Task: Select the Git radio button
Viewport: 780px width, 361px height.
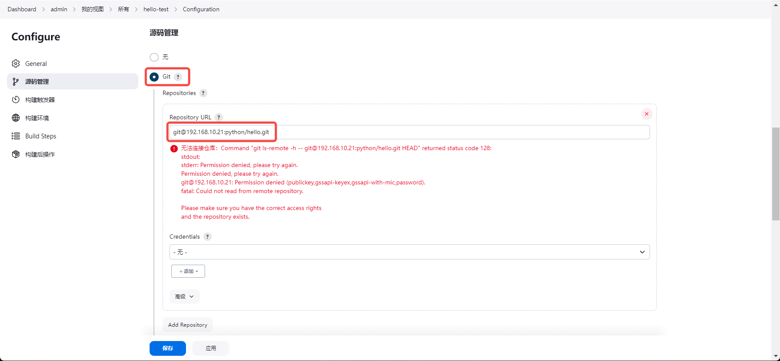Action: 154,77
